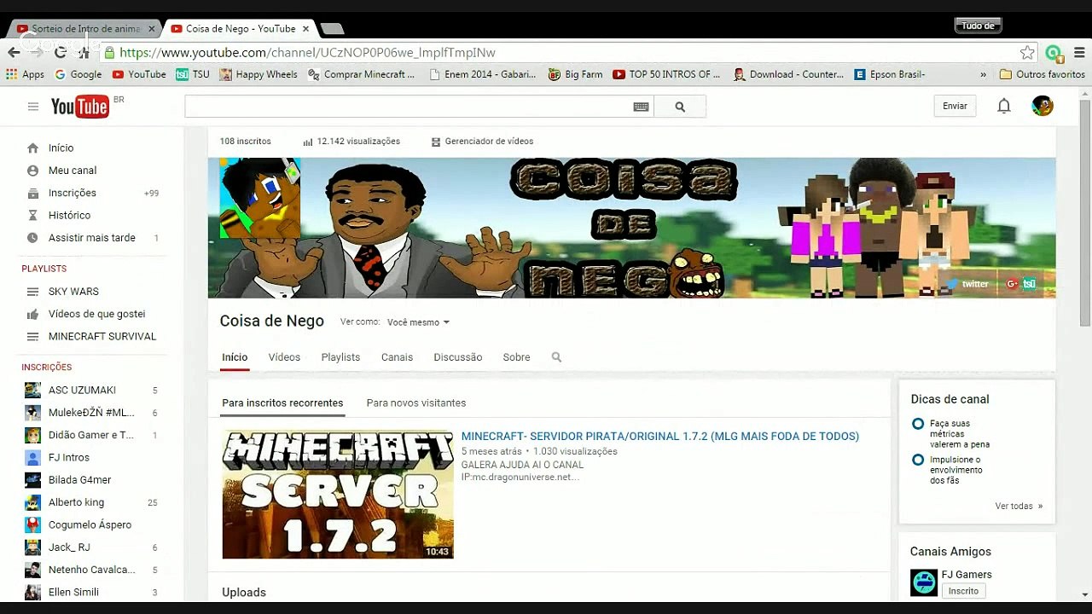The image size is (1092, 614).
Task: Open the Ellen Simili subscription
Action: [x=73, y=592]
